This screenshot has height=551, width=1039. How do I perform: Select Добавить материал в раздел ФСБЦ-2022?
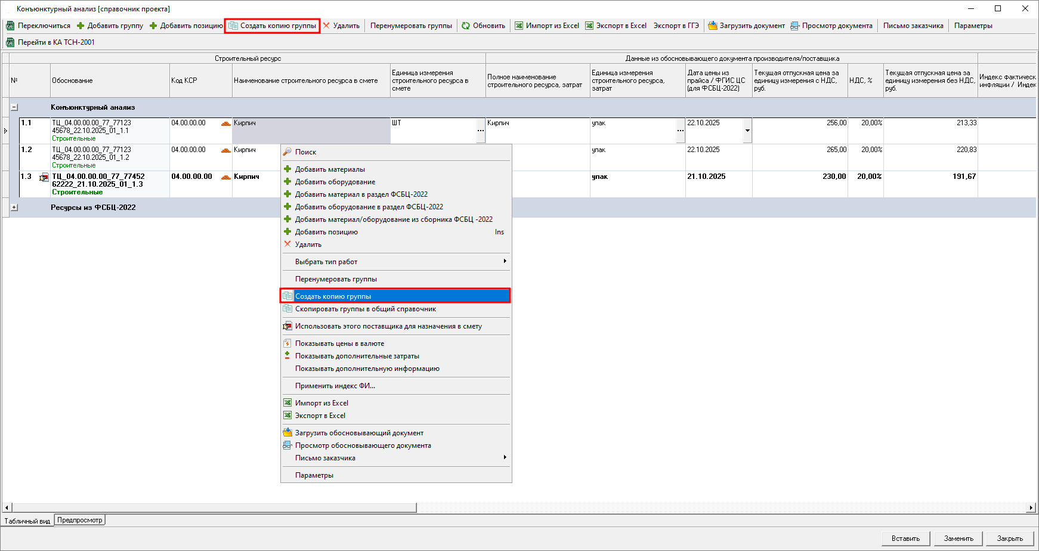(396, 194)
